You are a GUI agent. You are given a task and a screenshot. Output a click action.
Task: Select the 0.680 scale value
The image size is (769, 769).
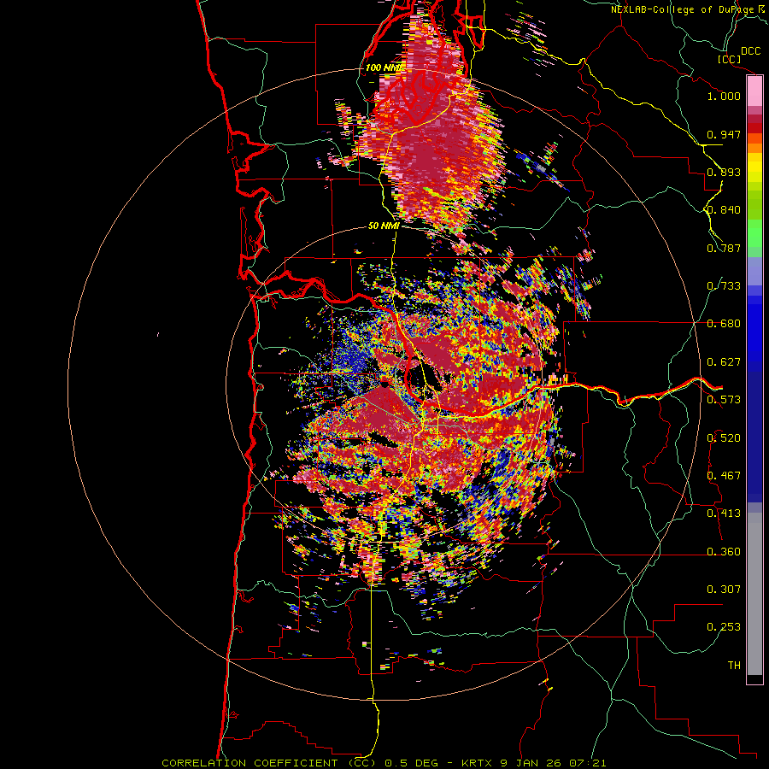pos(724,324)
